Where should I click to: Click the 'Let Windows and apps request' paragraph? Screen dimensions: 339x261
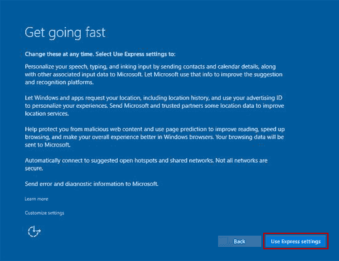(154, 105)
